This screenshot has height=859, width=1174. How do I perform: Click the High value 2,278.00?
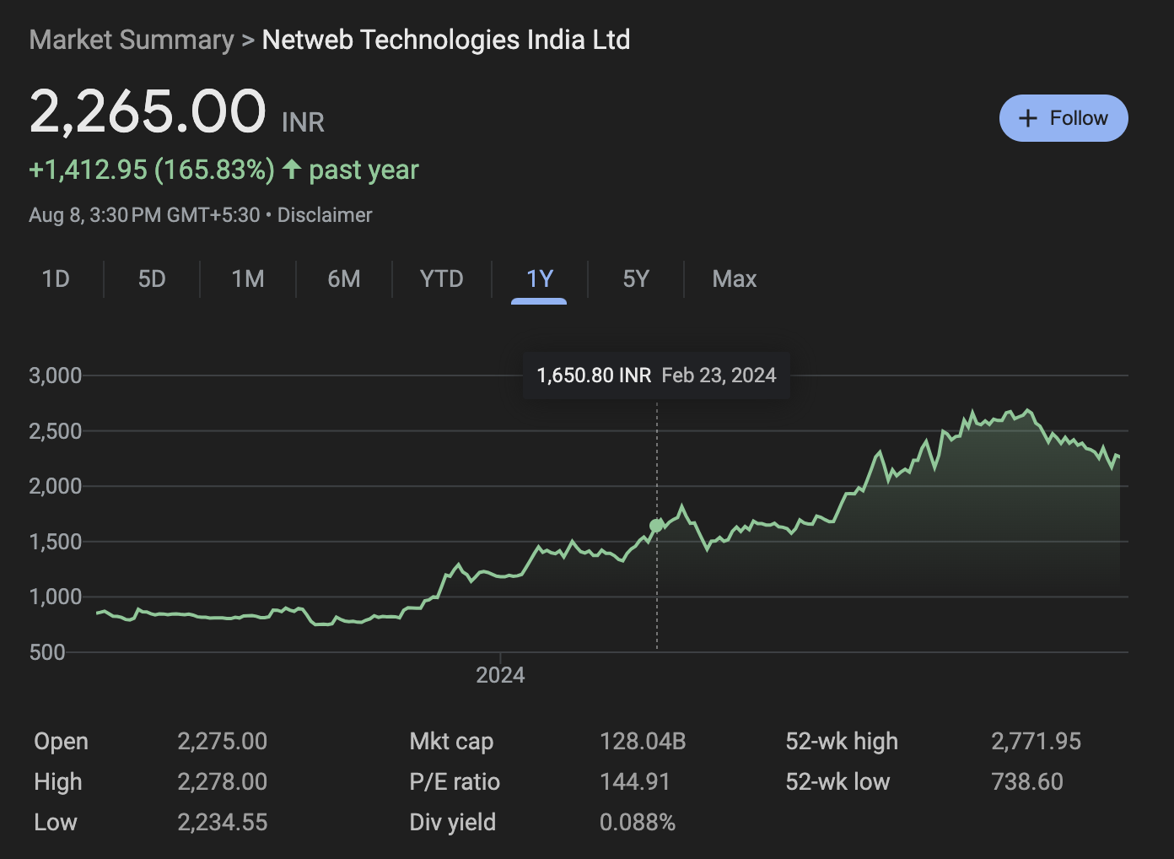[223, 781]
